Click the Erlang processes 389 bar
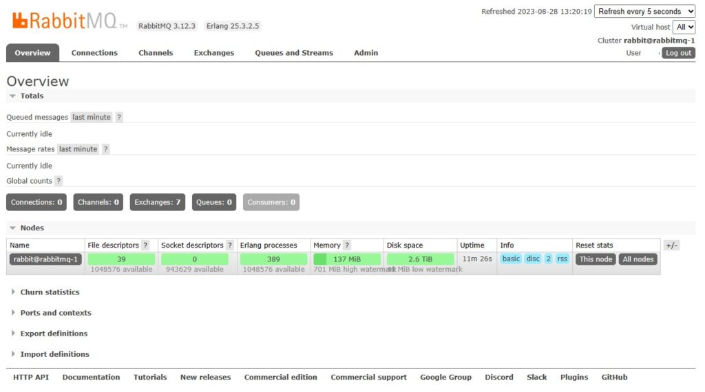 tap(273, 259)
